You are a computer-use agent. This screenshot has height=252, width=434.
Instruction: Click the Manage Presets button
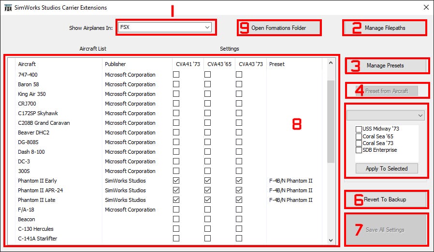pos(385,66)
